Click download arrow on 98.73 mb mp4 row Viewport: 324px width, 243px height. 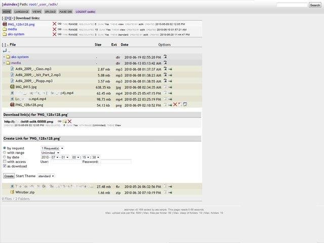(170, 99)
